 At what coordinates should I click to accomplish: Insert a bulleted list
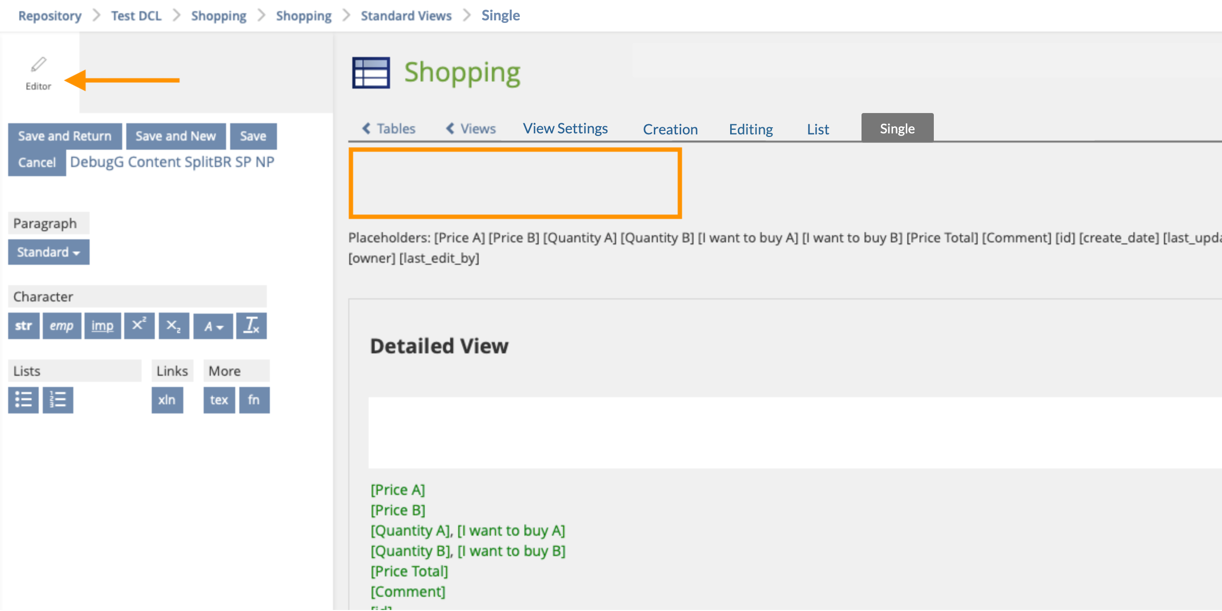23,400
